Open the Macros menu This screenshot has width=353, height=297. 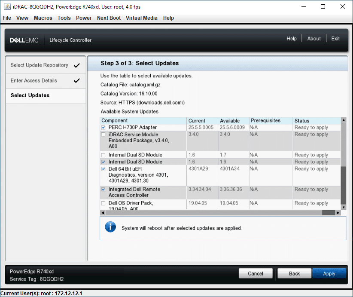(43, 18)
